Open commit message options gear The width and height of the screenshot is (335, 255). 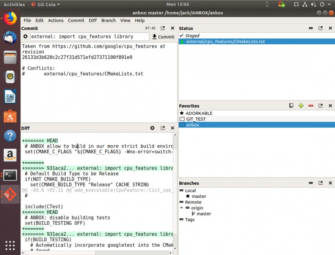tap(25, 37)
